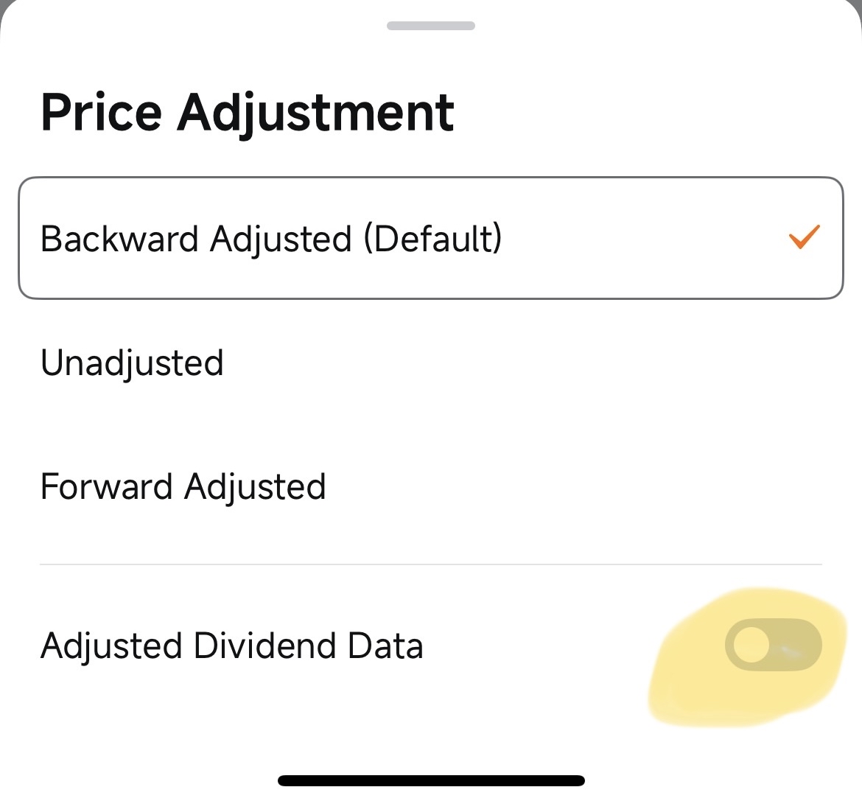This screenshot has height=801, width=862.
Task: Tap the outlined Backward Adjusted selection box
Action: click(431, 238)
